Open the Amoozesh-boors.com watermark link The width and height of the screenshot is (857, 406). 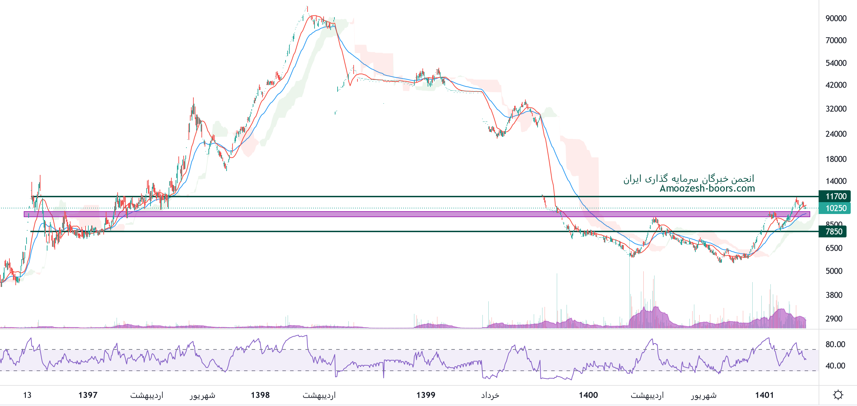(707, 189)
